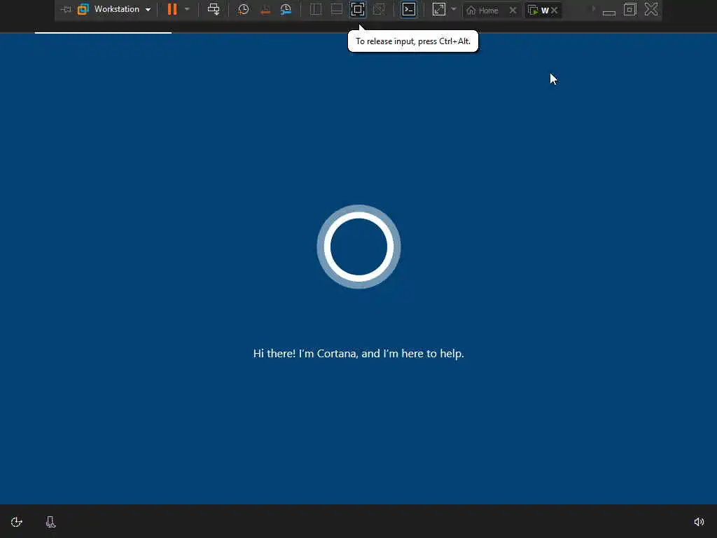Click the Cortana circle logo
717x538 pixels.
pyautogui.click(x=359, y=247)
